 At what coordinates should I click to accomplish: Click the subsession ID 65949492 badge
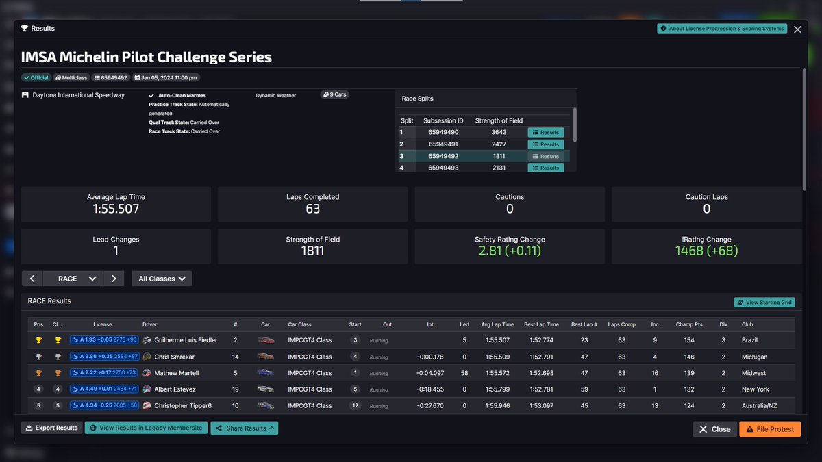pyautogui.click(x=110, y=78)
